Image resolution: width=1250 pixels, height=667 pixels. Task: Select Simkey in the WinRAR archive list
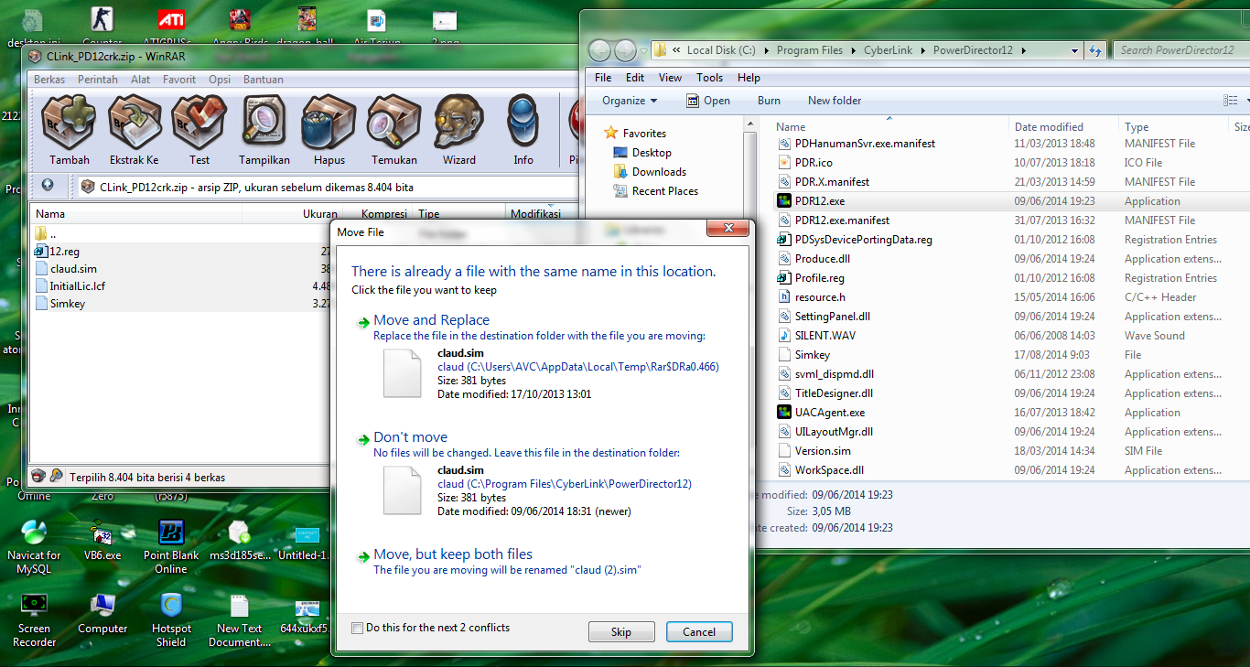pos(60,304)
